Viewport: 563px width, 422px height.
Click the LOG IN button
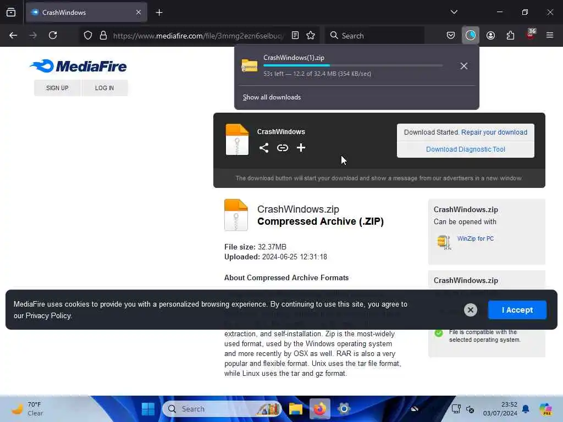point(104,88)
